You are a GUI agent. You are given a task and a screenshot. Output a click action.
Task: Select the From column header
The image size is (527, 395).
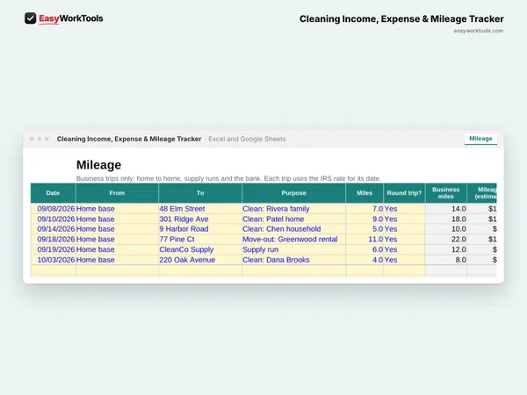[x=117, y=193]
